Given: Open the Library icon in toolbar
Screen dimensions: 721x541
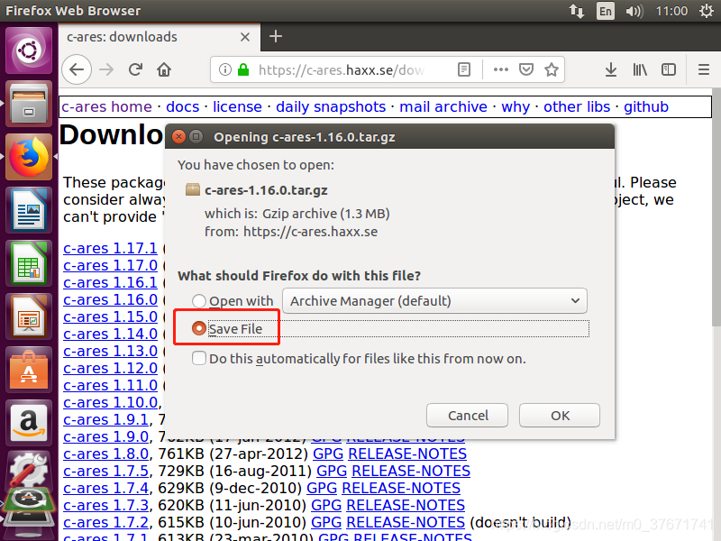Looking at the screenshot, I should [640, 69].
